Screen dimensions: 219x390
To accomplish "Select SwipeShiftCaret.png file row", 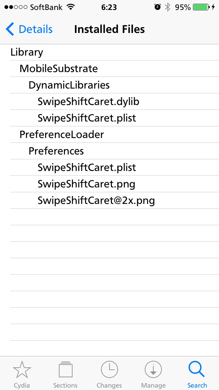I will click(114, 184).
